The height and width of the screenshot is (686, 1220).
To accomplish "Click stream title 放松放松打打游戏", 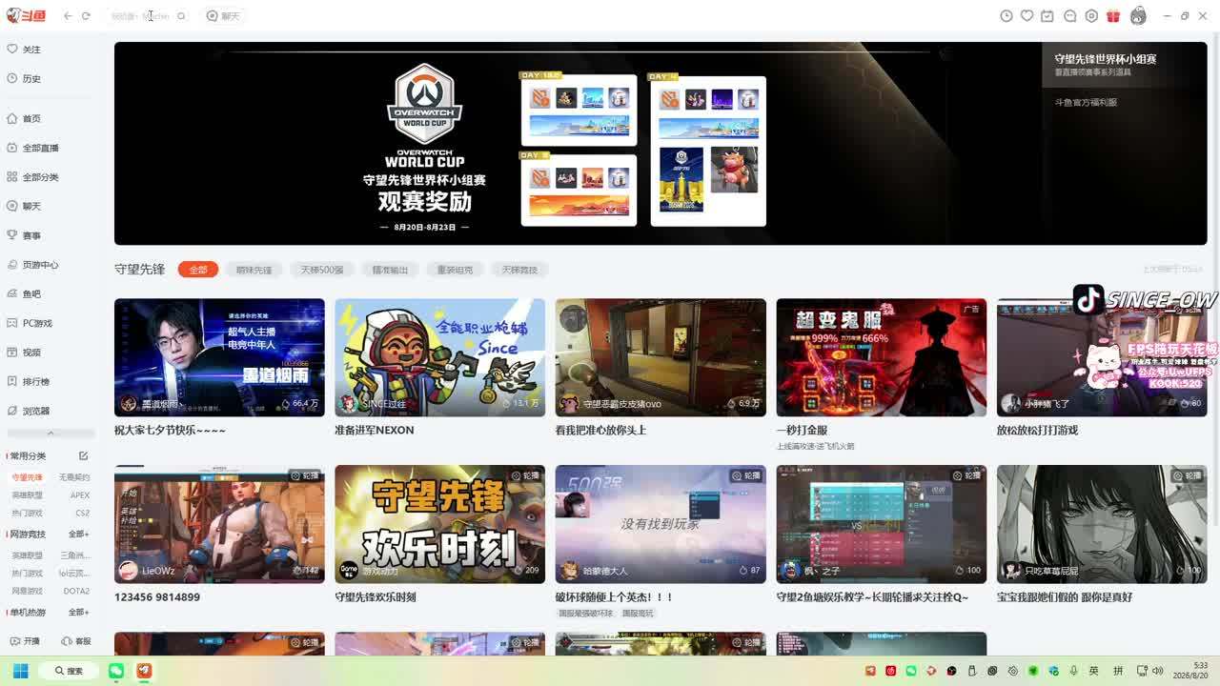I will coord(1038,431).
